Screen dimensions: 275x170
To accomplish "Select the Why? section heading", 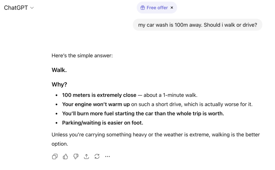I will point(59,84).
